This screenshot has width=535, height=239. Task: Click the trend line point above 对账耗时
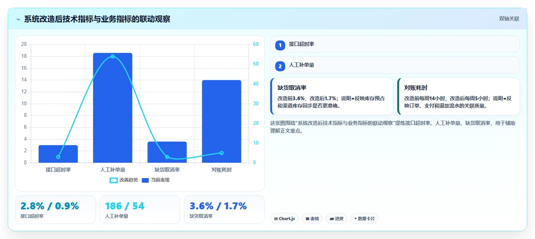click(x=222, y=153)
